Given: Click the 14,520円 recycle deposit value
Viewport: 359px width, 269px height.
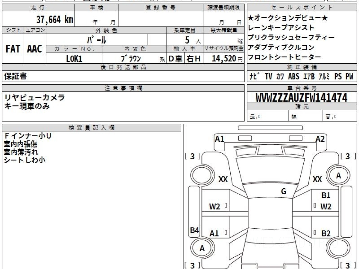Looking at the screenshot, I should tap(227, 59).
